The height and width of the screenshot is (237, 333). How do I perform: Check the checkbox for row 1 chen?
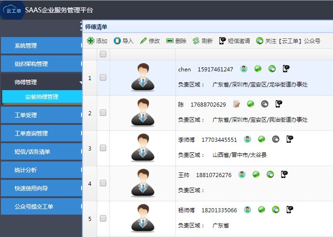[103, 78]
